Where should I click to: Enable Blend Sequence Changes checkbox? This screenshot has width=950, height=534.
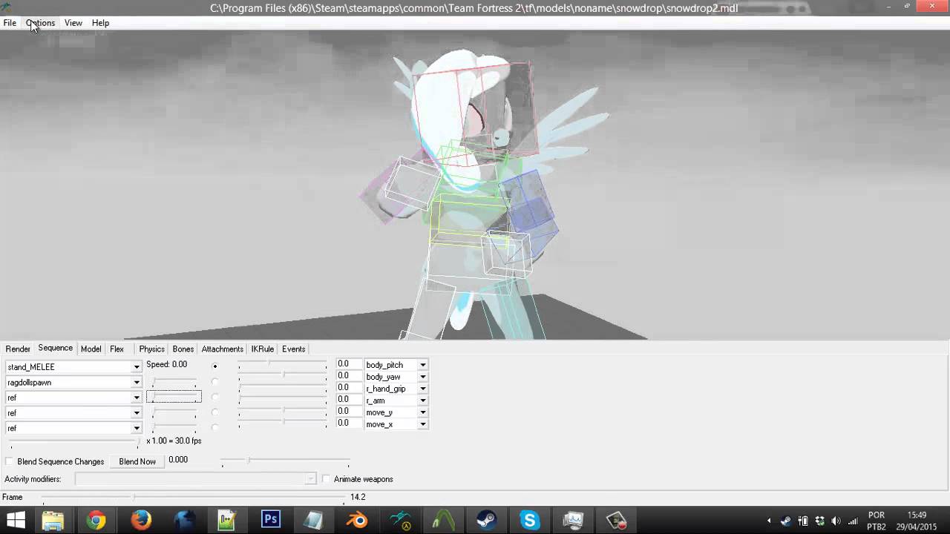10,461
